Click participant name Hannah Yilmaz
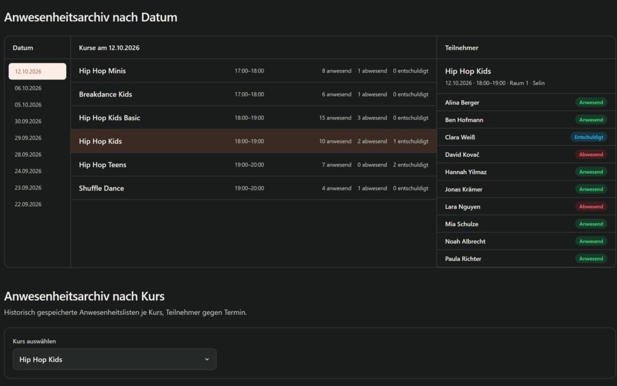Image resolution: width=617 pixels, height=386 pixels. 466,172
